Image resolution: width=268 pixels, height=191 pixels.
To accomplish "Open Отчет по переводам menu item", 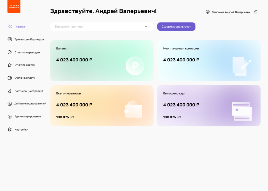I will coord(27,52).
